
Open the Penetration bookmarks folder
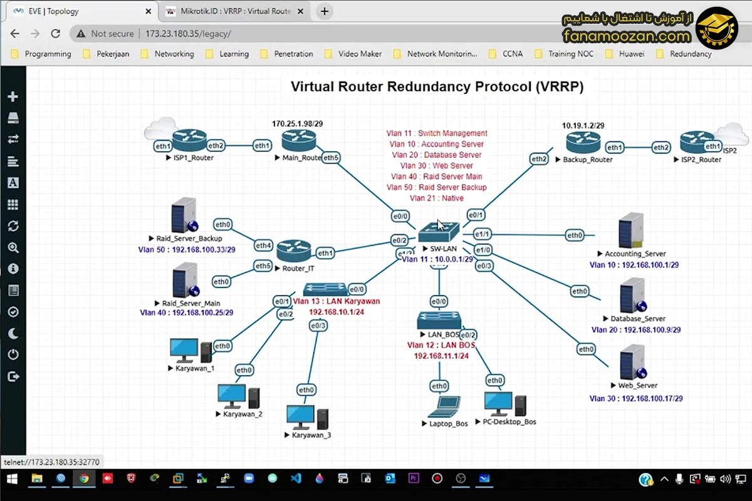click(286, 54)
